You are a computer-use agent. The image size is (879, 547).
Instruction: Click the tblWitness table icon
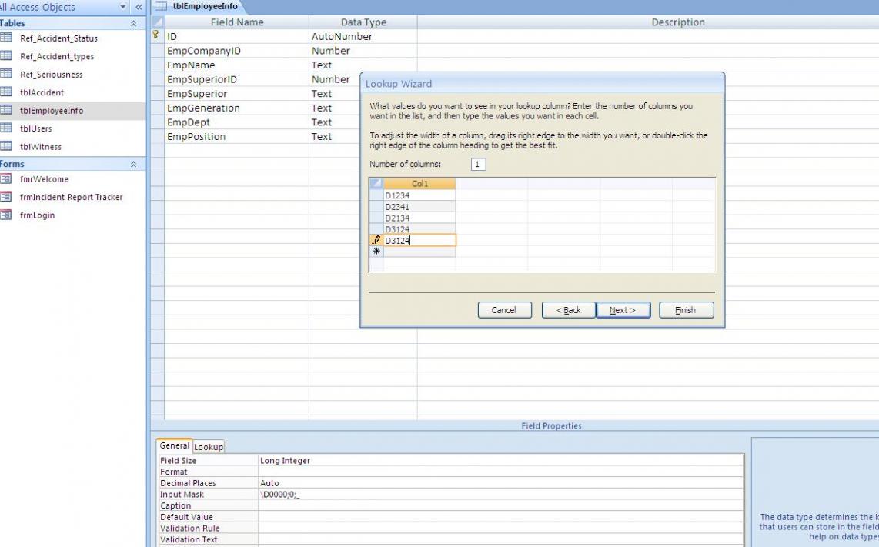tap(6, 146)
